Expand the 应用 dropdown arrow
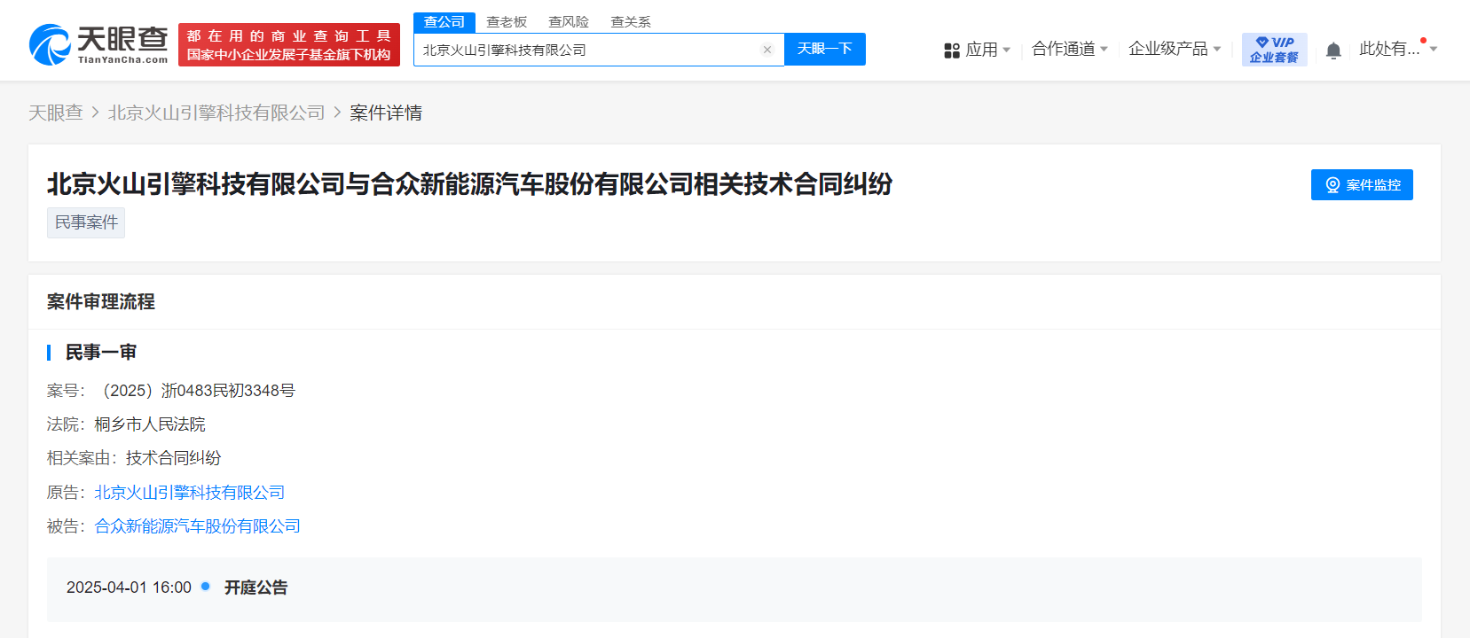This screenshot has height=638, width=1470. coord(1006,50)
